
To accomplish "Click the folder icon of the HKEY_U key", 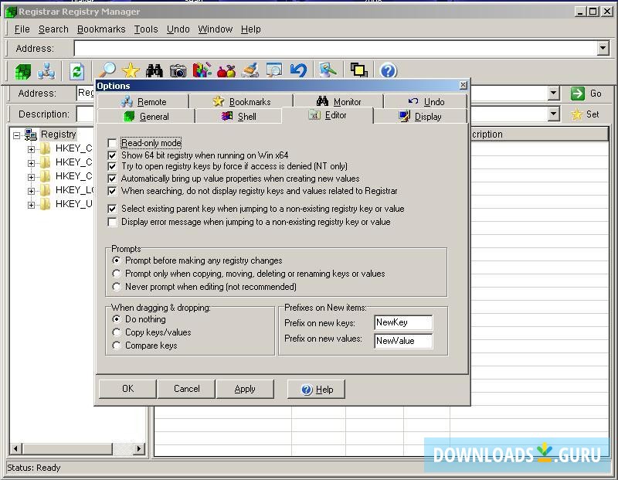I will [x=45, y=204].
